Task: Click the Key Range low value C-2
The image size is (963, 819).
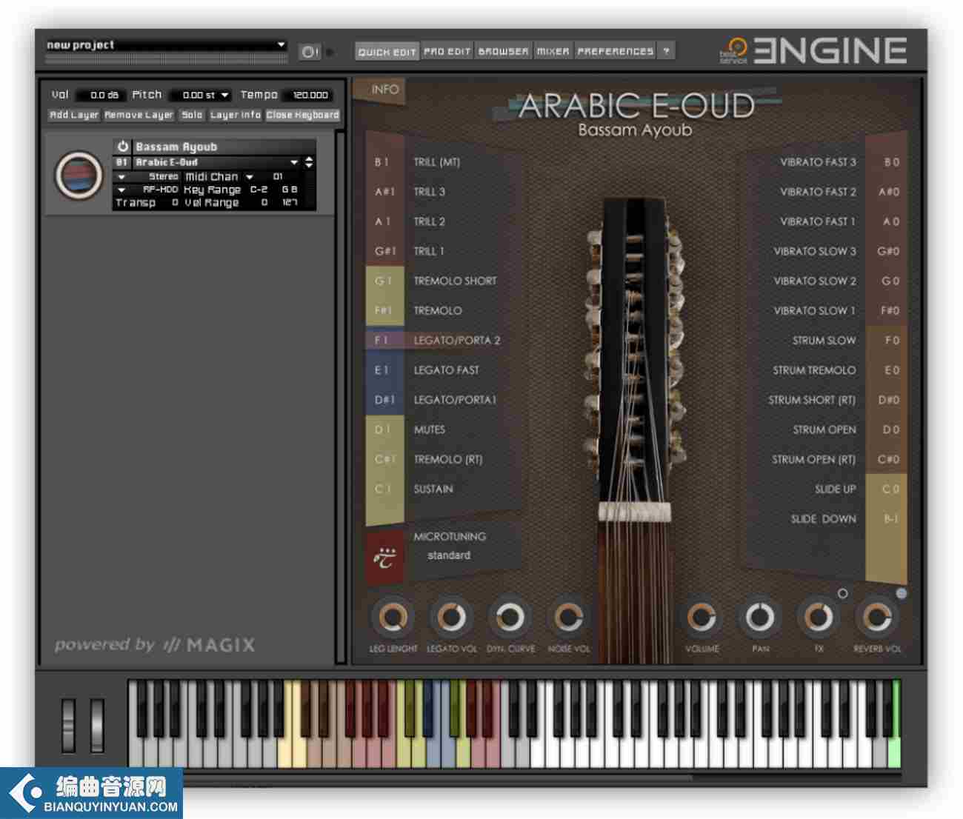Action: [x=259, y=190]
